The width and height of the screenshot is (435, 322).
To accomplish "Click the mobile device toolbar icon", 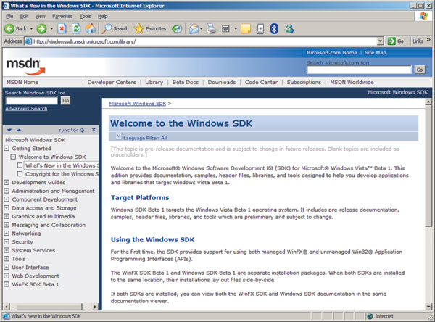I will pyautogui.click(x=260, y=28).
